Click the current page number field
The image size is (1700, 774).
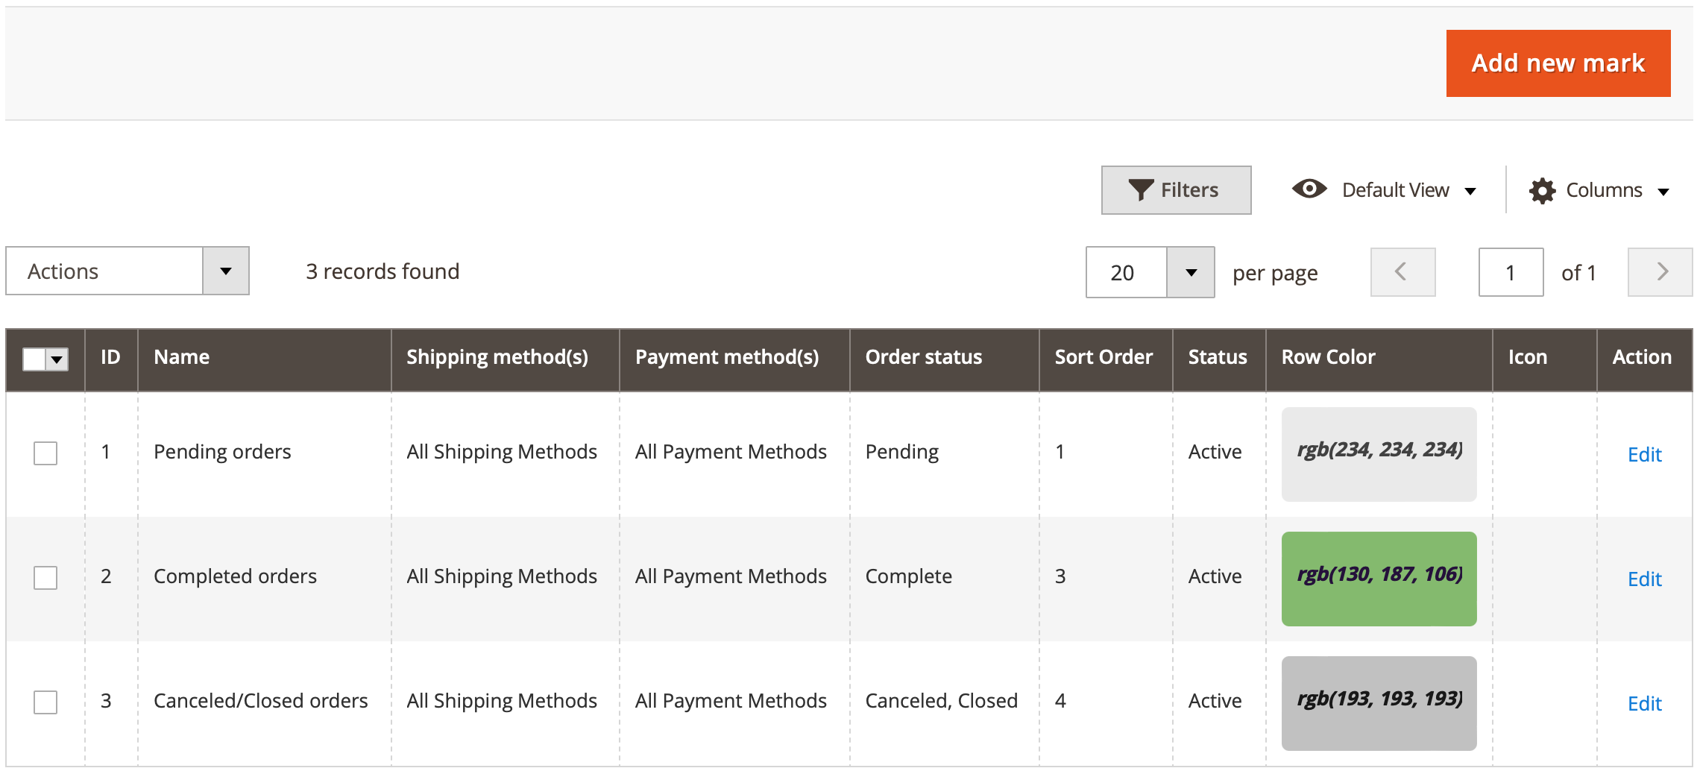pos(1511,272)
